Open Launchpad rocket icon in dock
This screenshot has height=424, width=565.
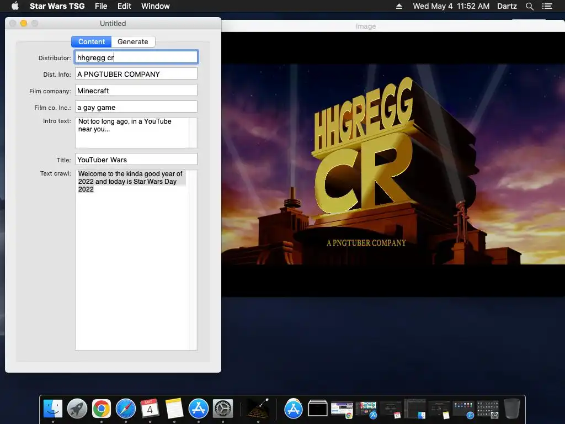77,409
